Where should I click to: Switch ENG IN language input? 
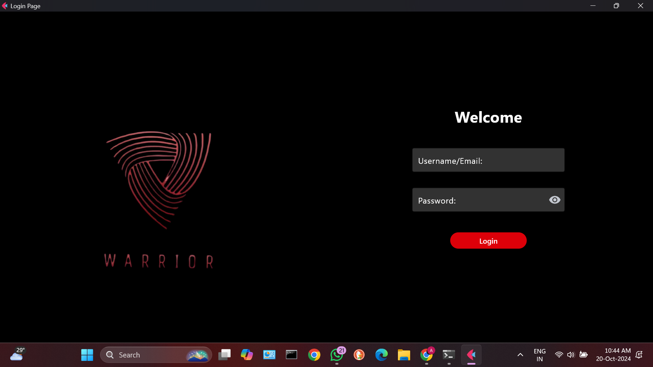click(539, 355)
